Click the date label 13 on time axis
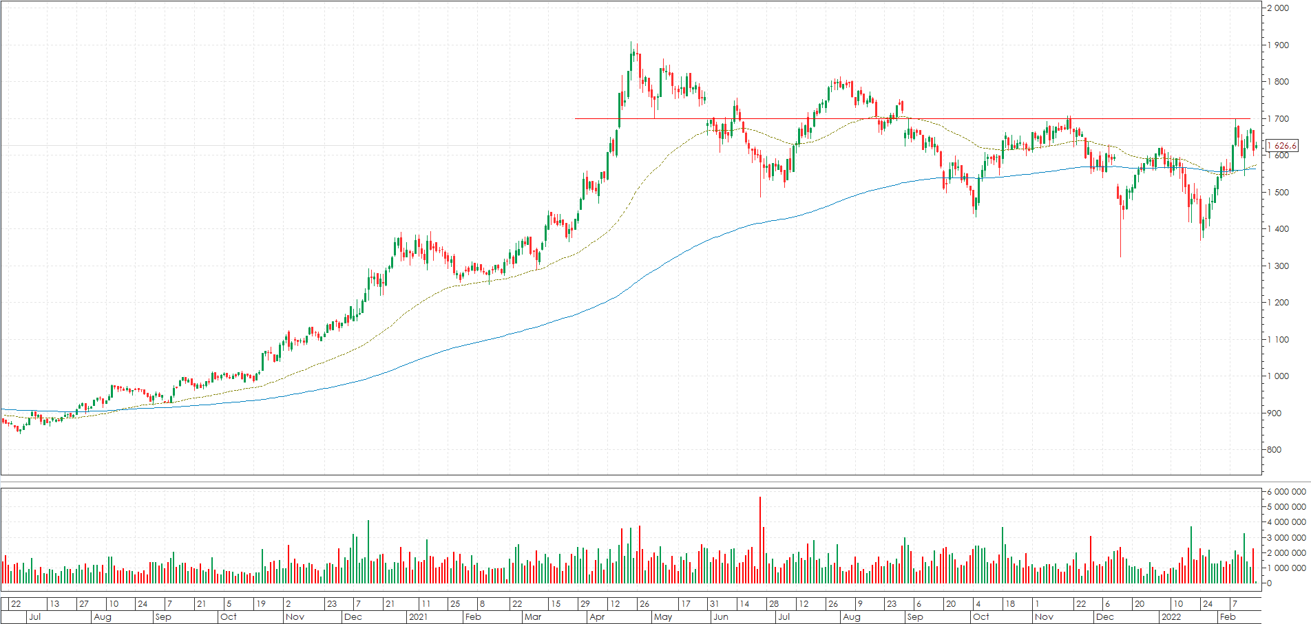The height and width of the screenshot is (624, 1311). (x=54, y=604)
